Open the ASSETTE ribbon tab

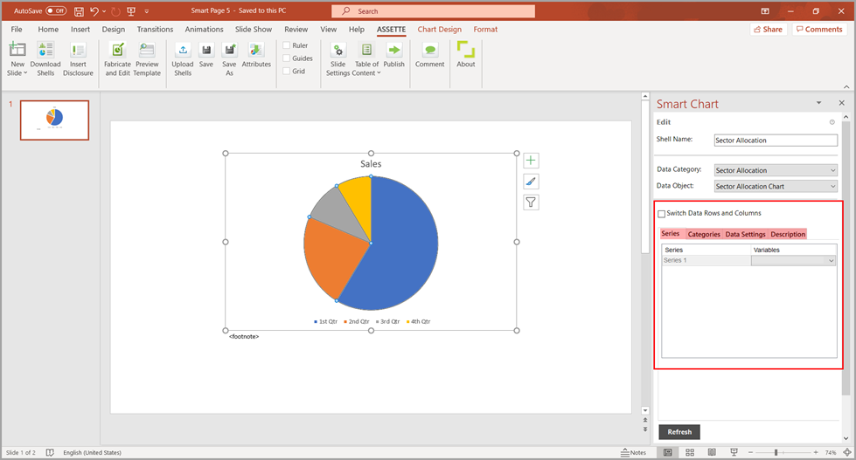point(391,30)
